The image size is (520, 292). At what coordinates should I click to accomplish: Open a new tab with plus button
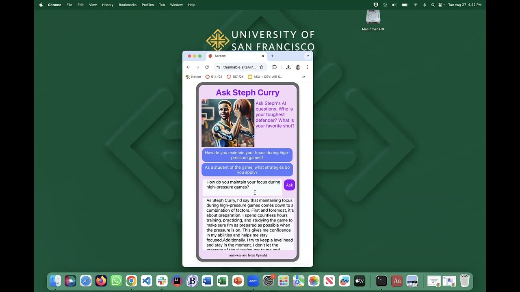click(272, 56)
